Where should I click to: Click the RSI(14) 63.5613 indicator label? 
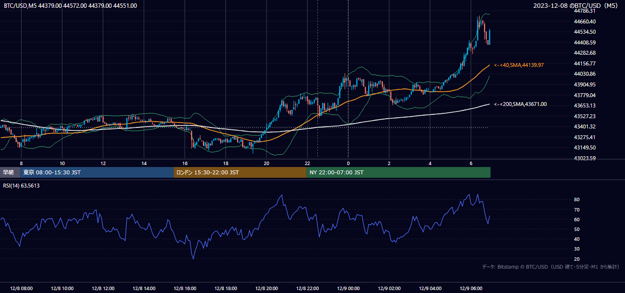[x=22, y=186]
